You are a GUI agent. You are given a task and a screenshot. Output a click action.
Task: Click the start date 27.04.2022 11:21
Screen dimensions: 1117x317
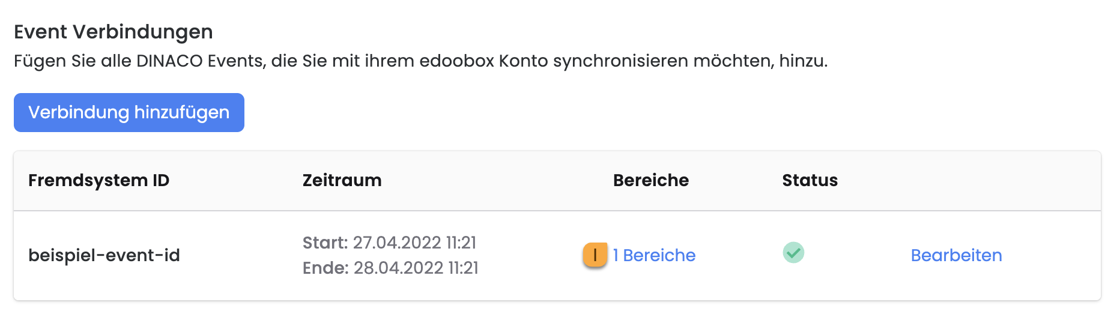tap(414, 243)
